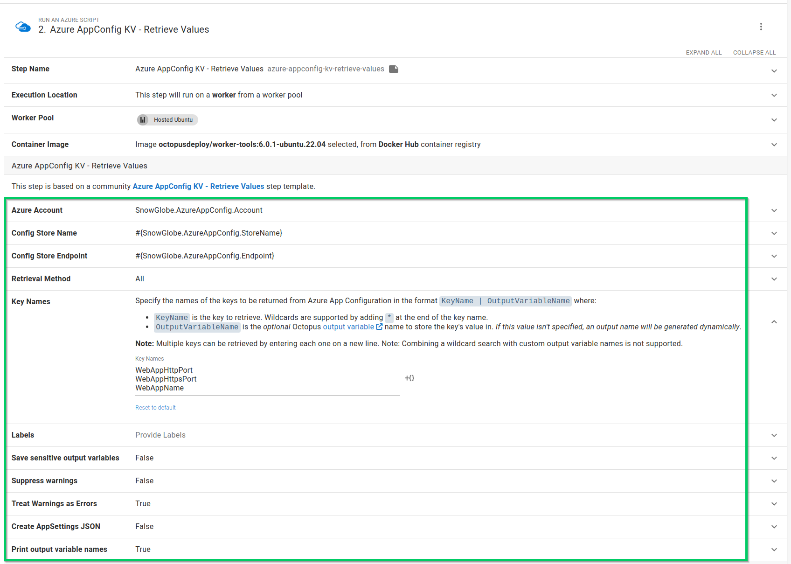Viewport: 791px width, 564px height.
Task: Click the worker pool chart icon on Hosted Ubuntu
Action: [x=143, y=119]
